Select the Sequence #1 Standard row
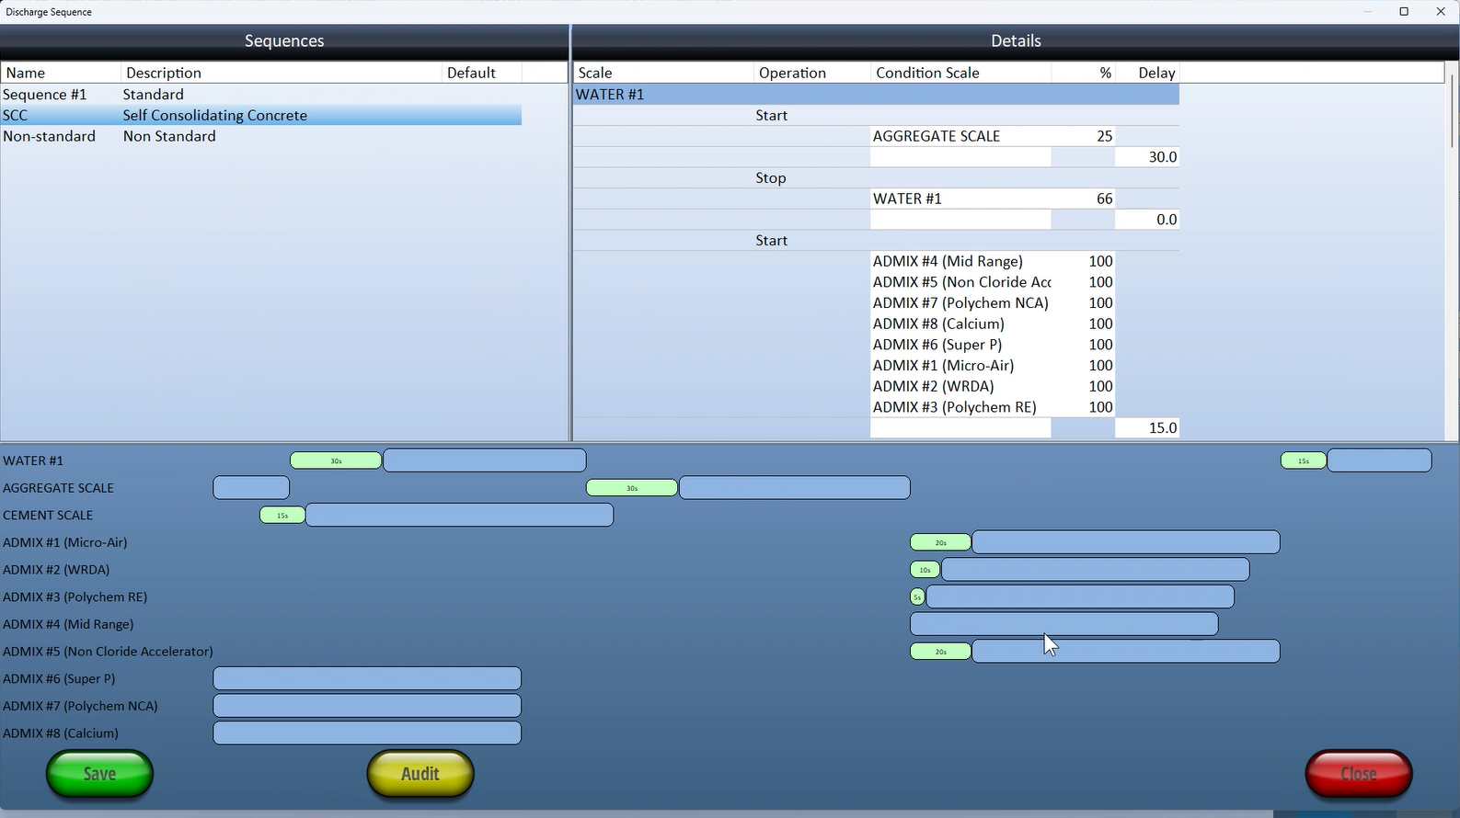The height and width of the screenshot is (818, 1460). (x=261, y=95)
